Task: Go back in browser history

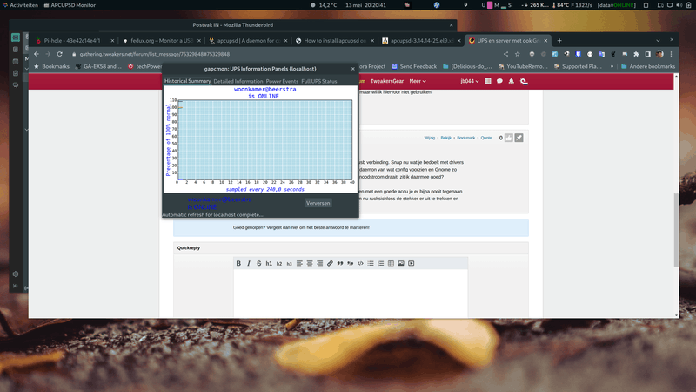Action: (x=37, y=54)
